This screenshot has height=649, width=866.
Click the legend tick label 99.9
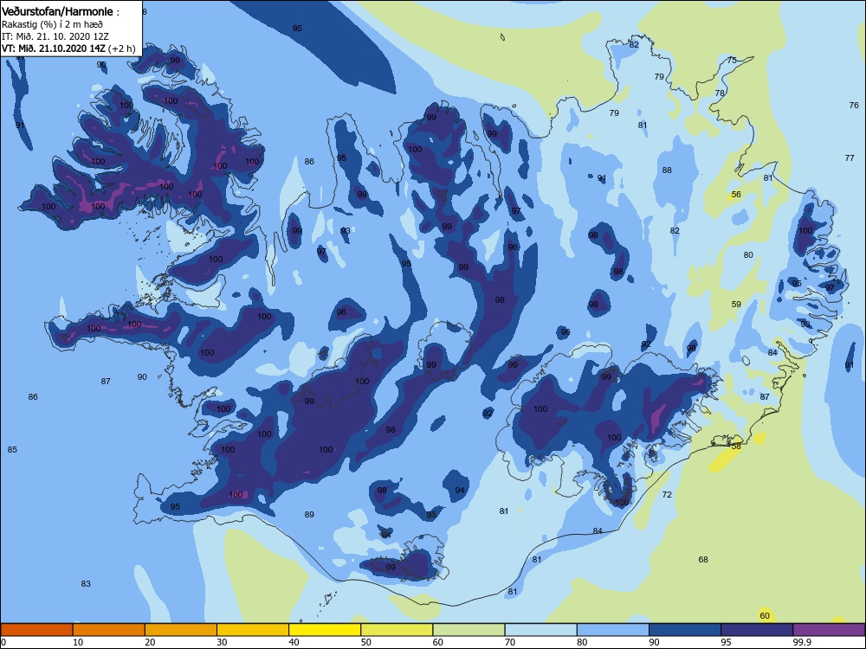tap(801, 642)
